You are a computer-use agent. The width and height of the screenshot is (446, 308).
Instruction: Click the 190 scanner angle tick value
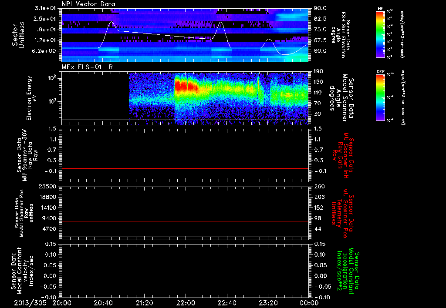pos(318,71)
